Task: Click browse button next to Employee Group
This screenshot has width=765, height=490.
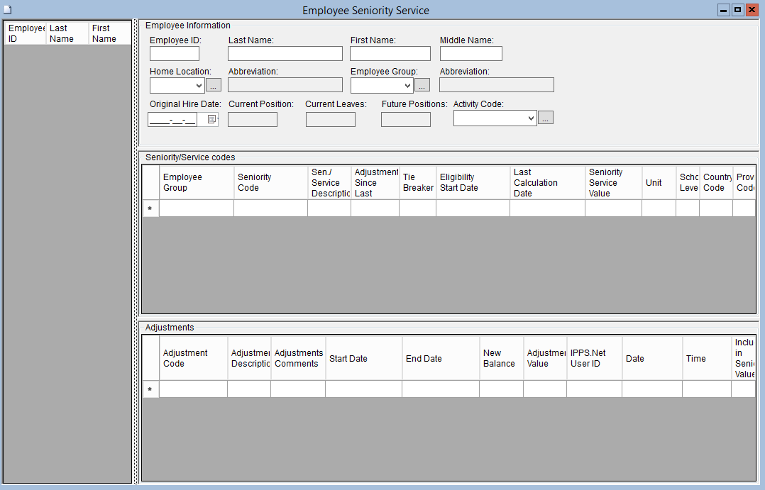Action: pyautogui.click(x=422, y=86)
